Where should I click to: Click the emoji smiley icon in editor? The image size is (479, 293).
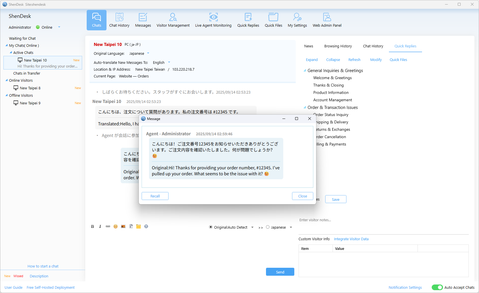[116, 226]
